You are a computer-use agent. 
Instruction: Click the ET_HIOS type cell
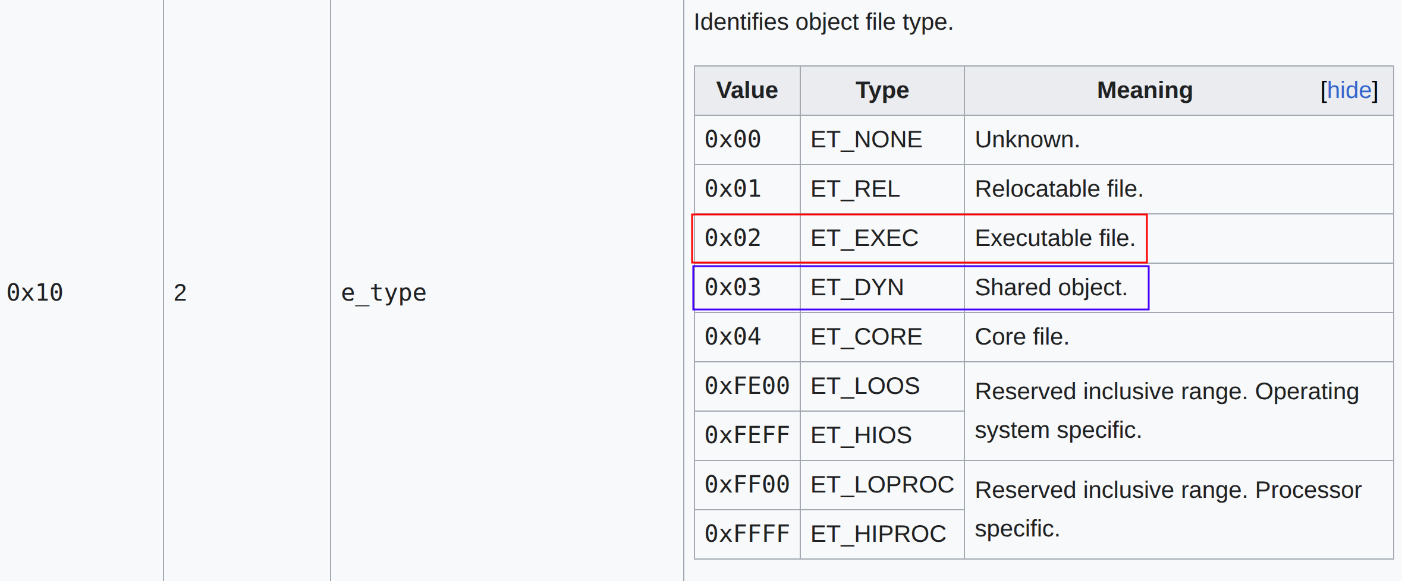click(860, 435)
